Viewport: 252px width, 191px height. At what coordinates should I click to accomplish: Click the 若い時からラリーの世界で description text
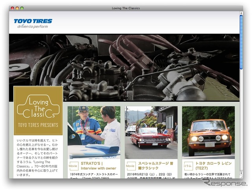208,176
